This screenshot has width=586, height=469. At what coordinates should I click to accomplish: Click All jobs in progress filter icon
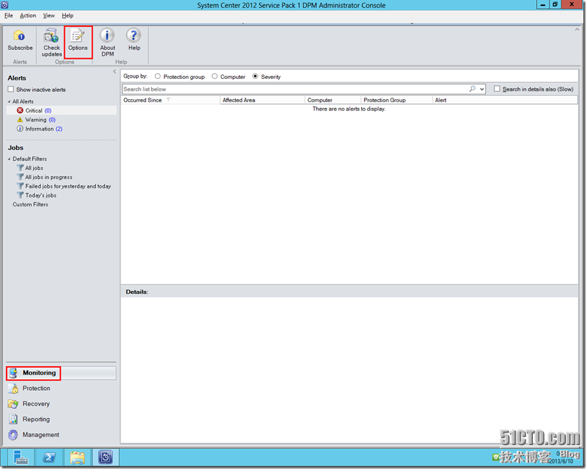(x=20, y=177)
